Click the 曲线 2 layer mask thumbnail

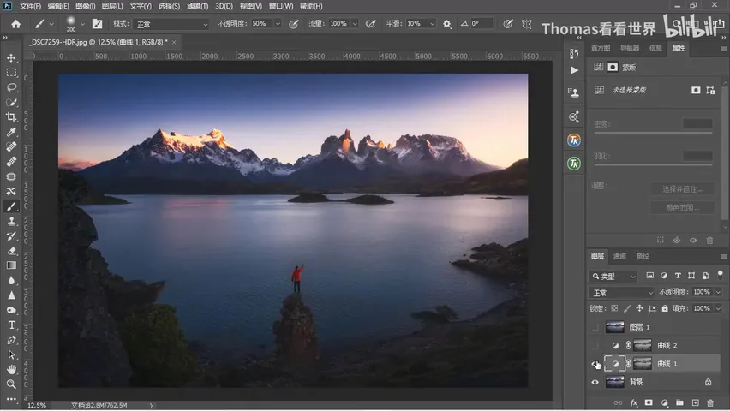[642, 346]
